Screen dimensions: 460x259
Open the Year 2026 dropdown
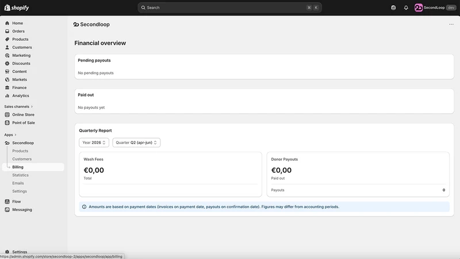(x=94, y=142)
